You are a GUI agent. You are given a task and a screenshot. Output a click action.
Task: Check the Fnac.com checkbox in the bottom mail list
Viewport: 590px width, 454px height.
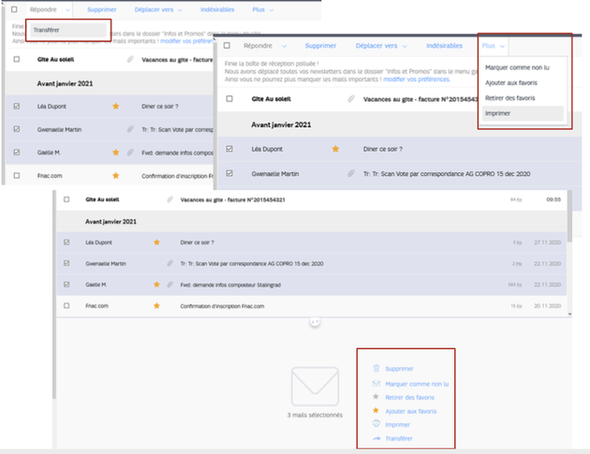click(66, 305)
